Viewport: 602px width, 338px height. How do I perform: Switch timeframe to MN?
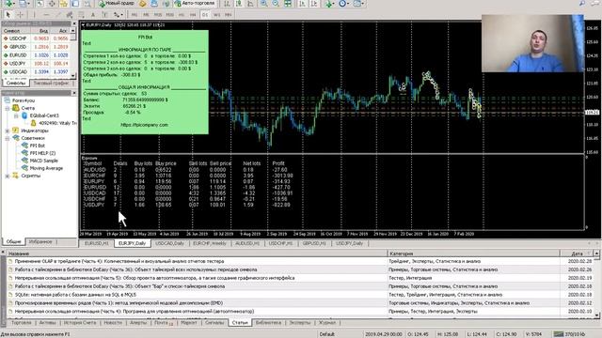[x=229, y=15]
